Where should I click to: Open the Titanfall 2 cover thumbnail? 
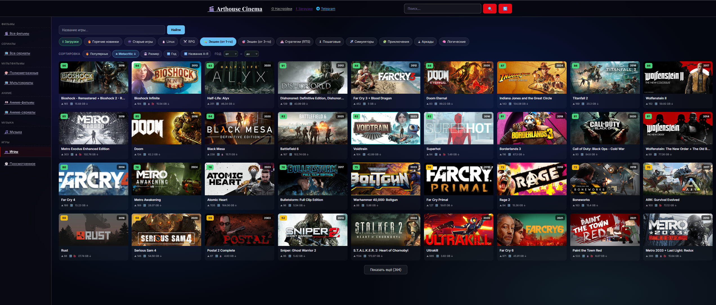pyautogui.click(x=605, y=78)
